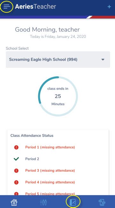115x208 pixels.
Task: Open Period 3 missing attendance
Action: [x=50, y=171]
